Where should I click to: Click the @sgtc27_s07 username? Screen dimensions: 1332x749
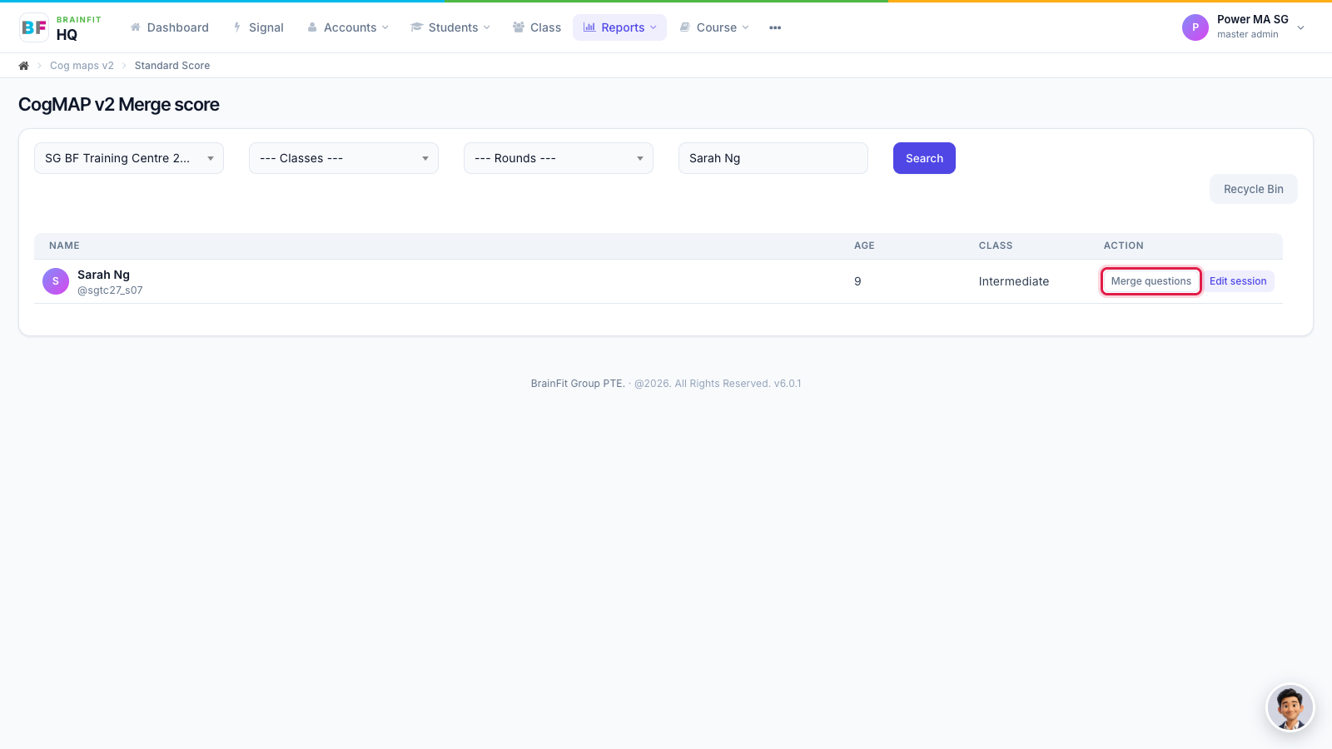[x=110, y=290]
